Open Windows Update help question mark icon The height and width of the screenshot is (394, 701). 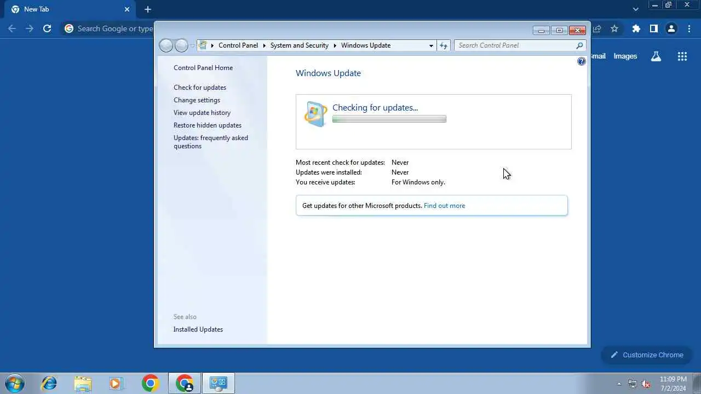point(582,61)
